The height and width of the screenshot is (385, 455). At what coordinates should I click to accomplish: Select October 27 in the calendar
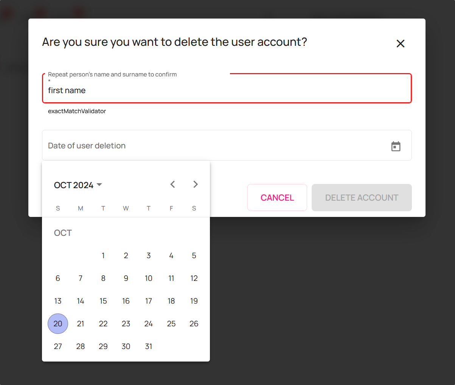(x=58, y=346)
